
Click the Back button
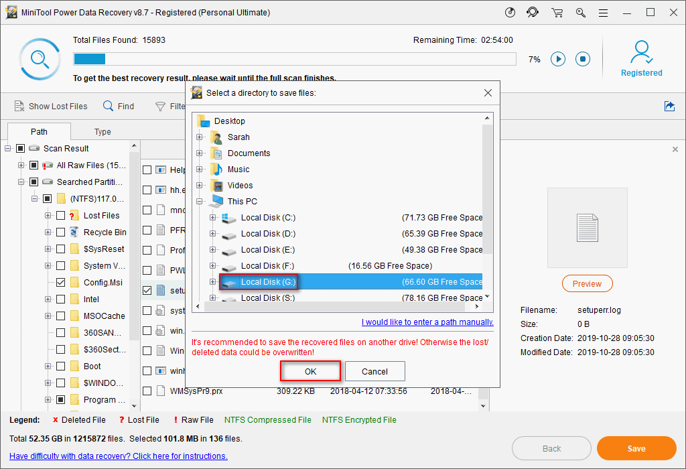point(551,448)
